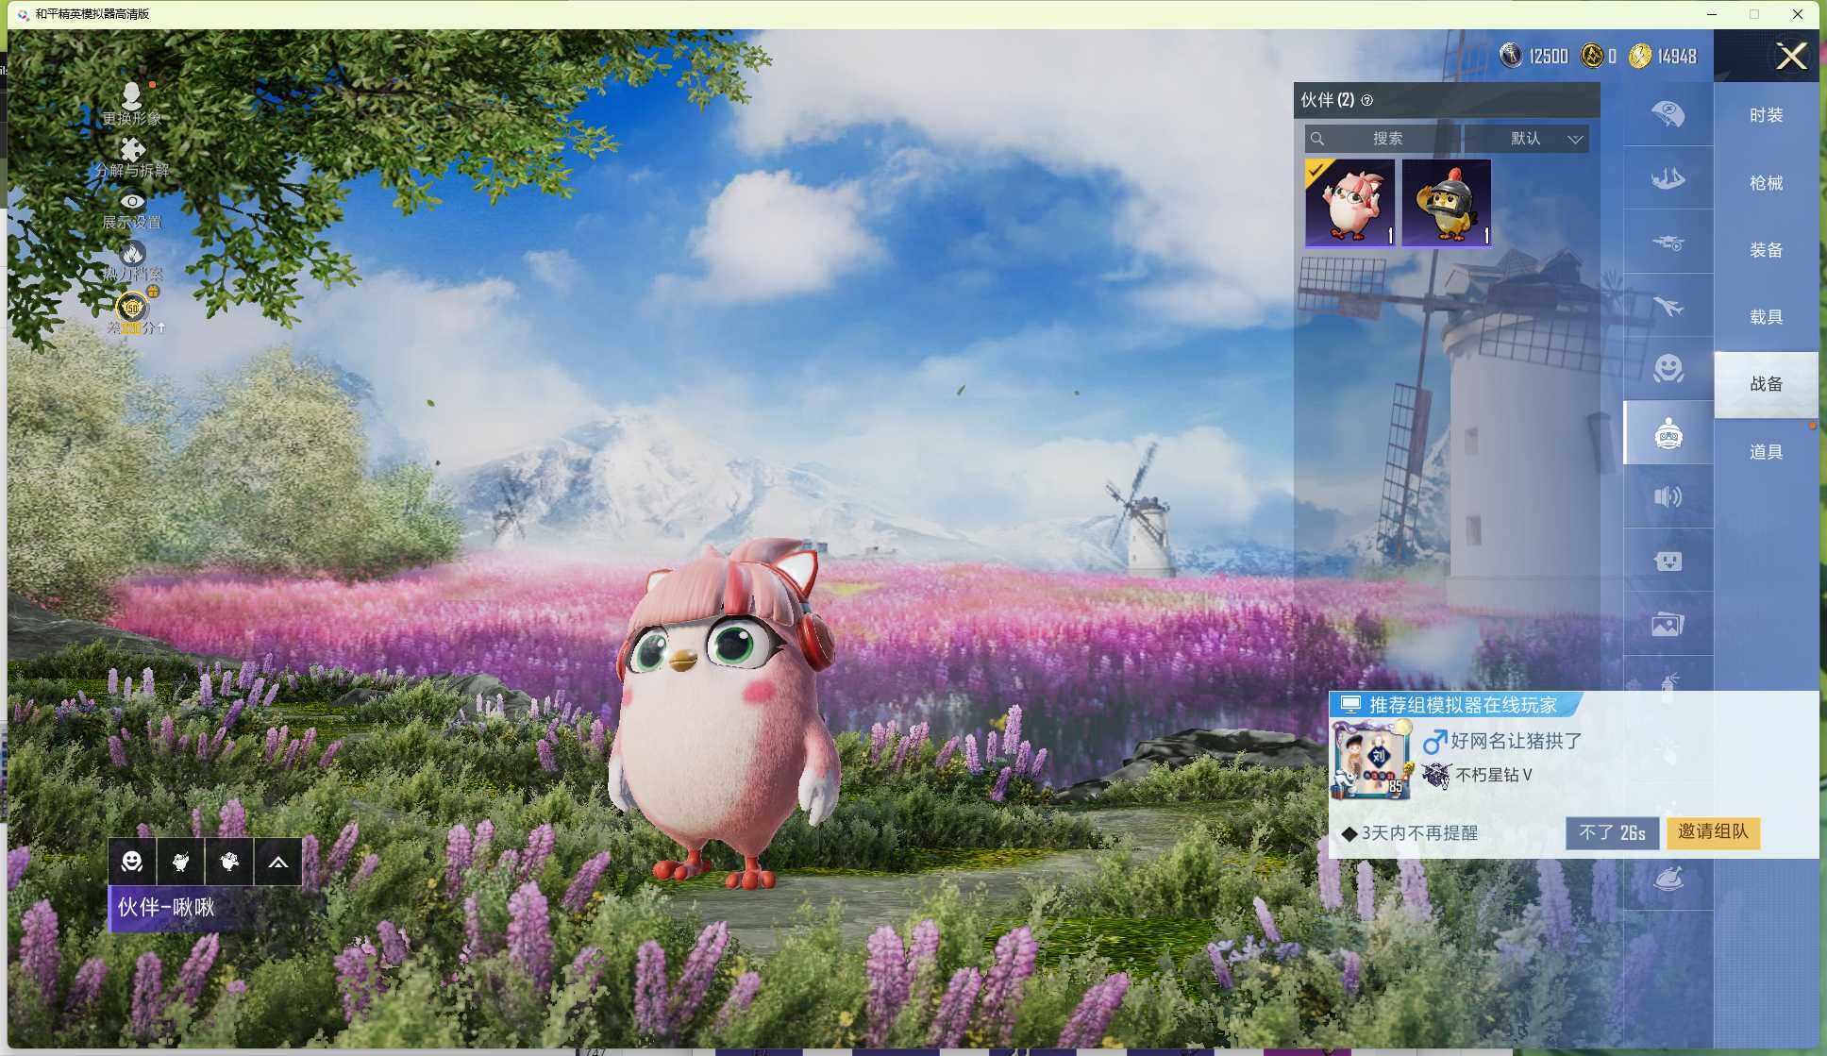Check 3天内不再提醒 option
Viewport: 1827px width, 1056px height.
(x=1349, y=833)
